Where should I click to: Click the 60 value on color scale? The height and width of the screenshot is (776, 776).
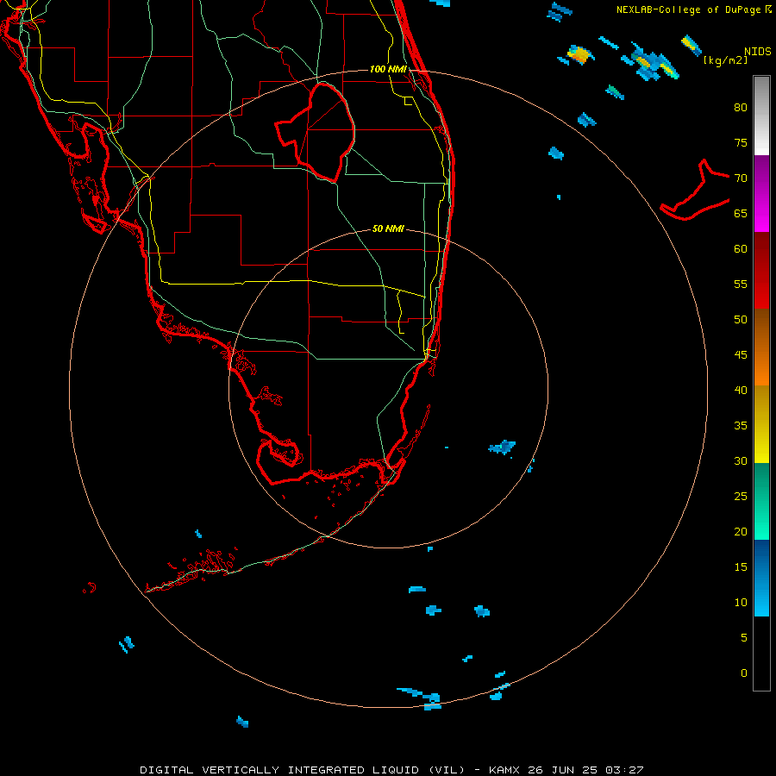[741, 249]
